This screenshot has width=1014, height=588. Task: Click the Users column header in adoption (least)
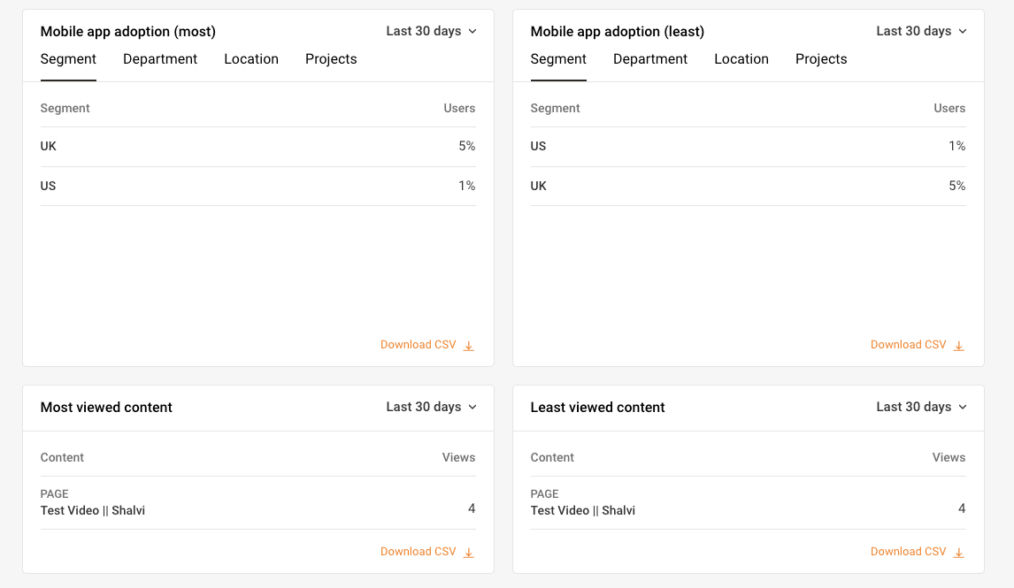coord(949,107)
